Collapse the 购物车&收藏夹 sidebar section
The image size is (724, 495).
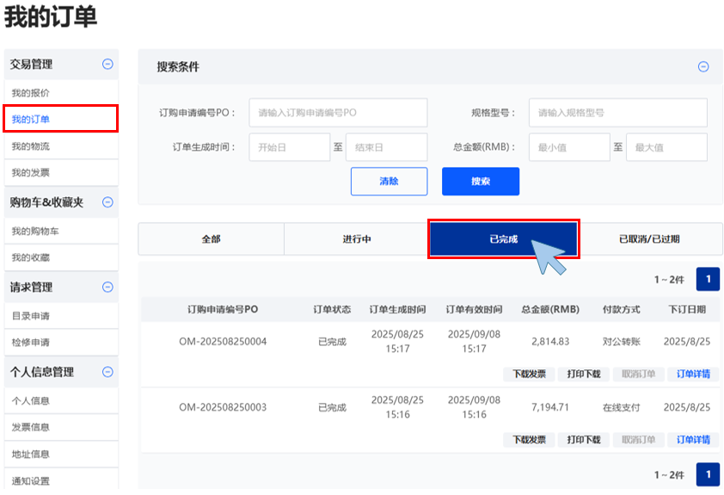107,202
